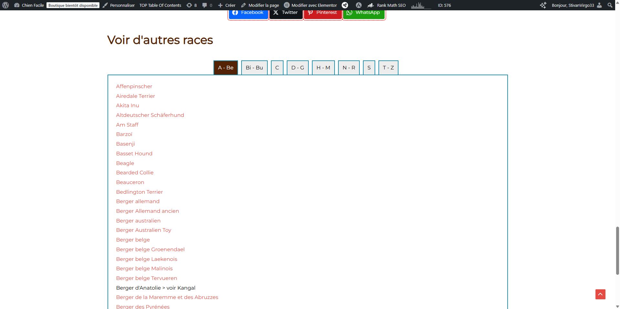
Task: Expand the Créer new content menu
Action: (227, 5)
